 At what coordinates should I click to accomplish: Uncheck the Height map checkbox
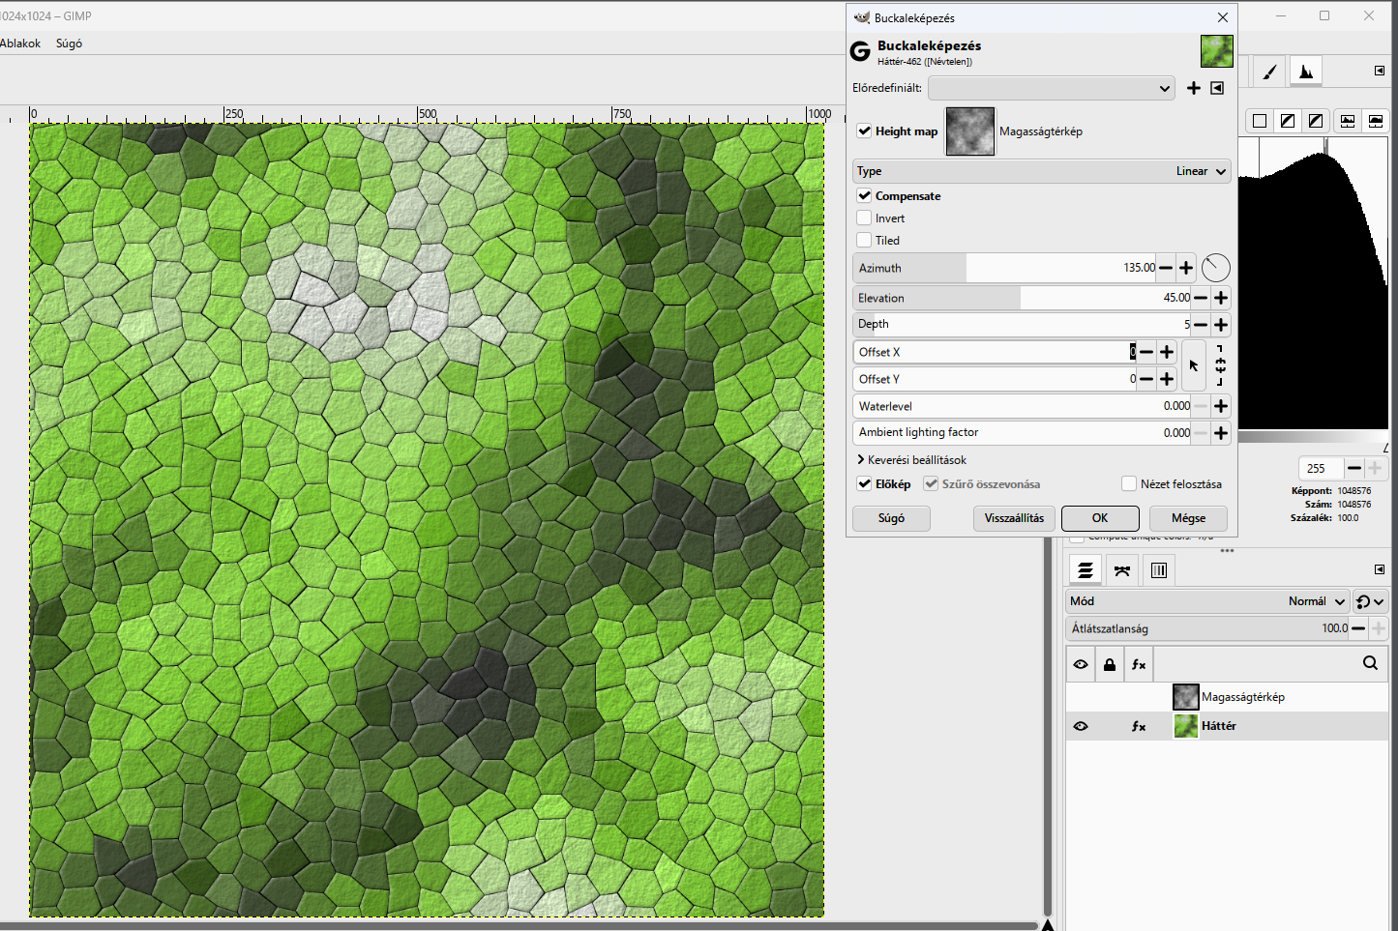[x=865, y=131]
